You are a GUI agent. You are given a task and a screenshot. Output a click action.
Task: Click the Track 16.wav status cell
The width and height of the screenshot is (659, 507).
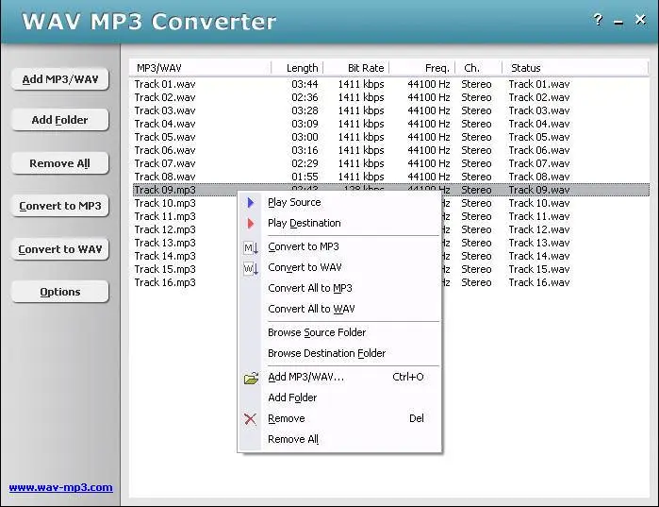point(539,282)
